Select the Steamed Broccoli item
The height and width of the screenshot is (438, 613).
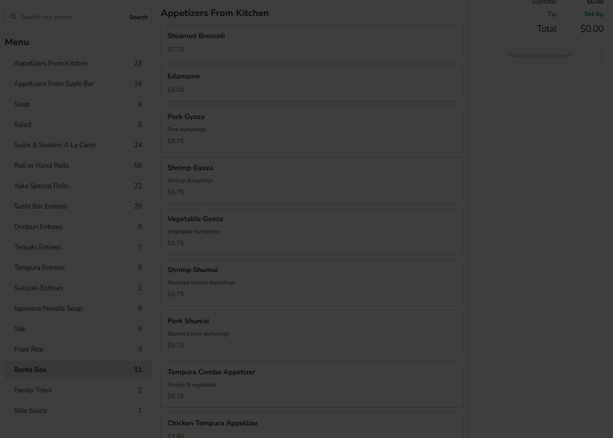click(312, 43)
